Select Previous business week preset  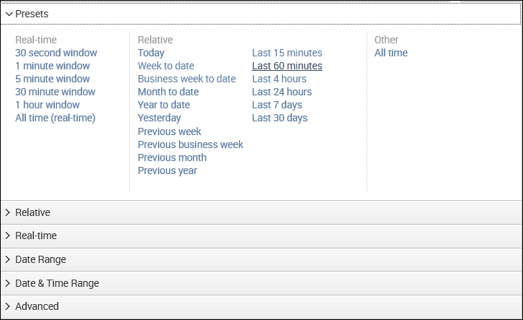190,144
